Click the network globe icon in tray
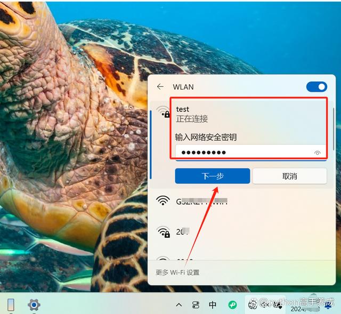 (253, 305)
